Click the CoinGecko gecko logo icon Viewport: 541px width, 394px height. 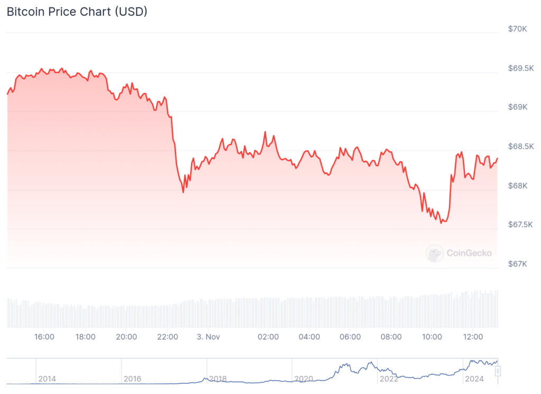tap(435, 253)
